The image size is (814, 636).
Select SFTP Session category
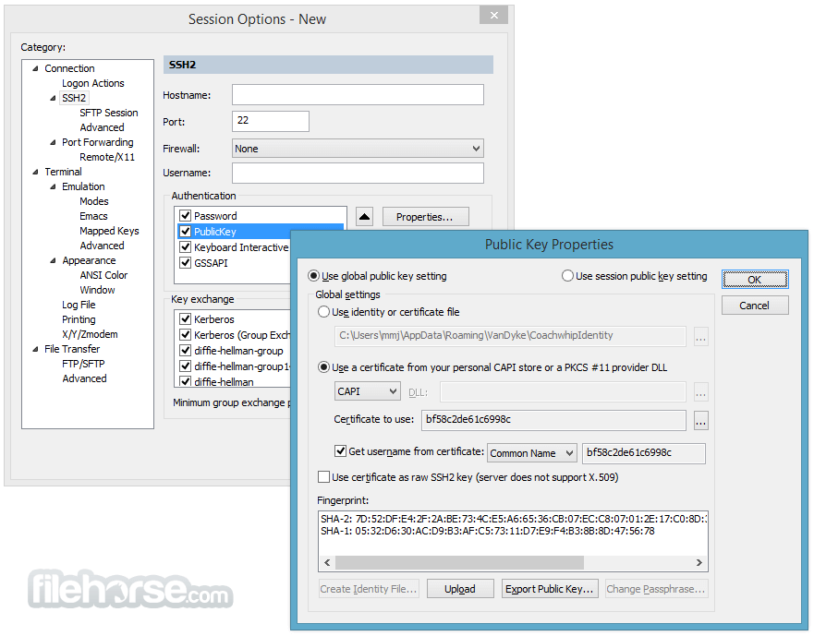108,113
